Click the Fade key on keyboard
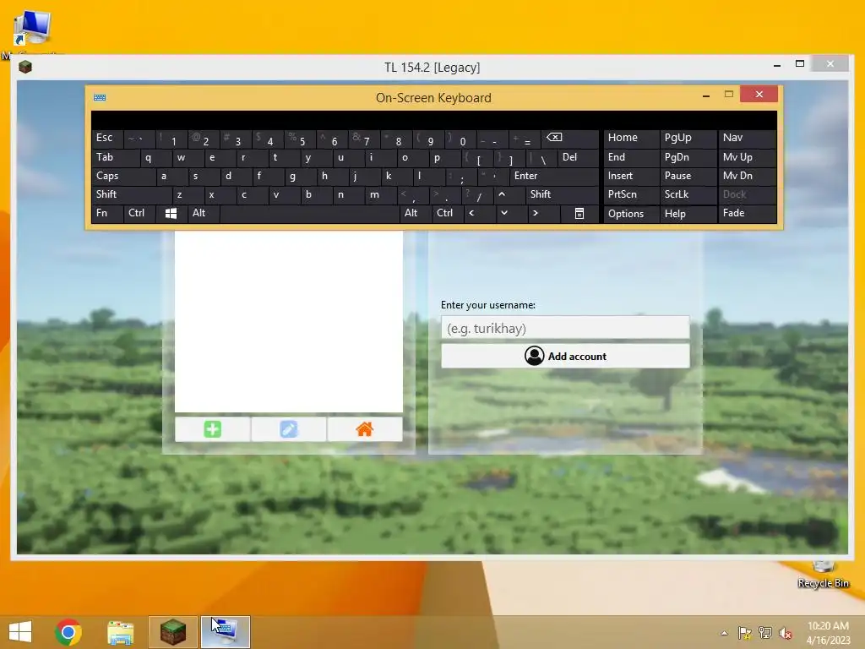 (747, 213)
